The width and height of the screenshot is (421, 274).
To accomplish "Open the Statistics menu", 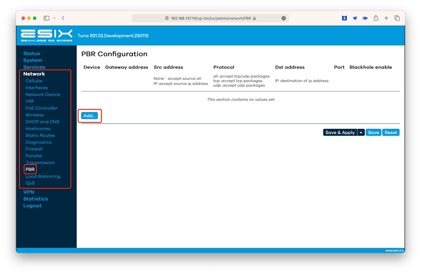I will click(x=36, y=199).
